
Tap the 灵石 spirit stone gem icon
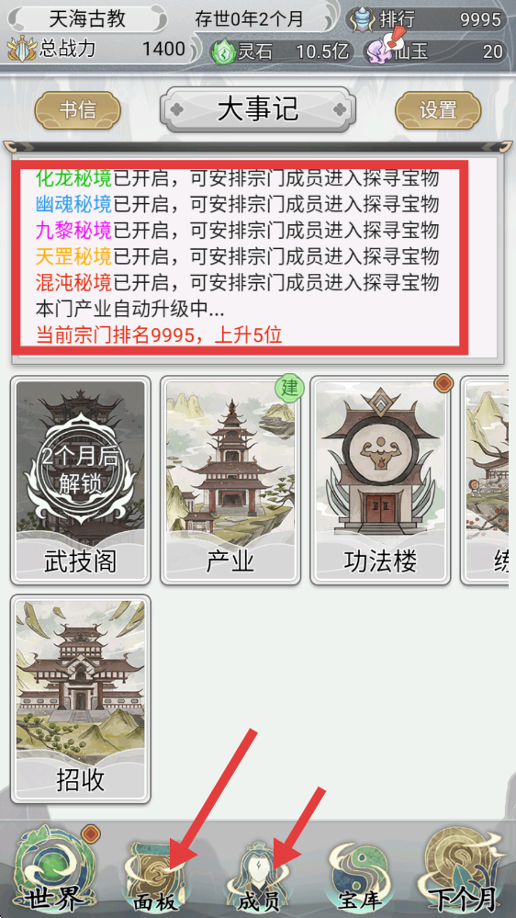coord(223,51)
